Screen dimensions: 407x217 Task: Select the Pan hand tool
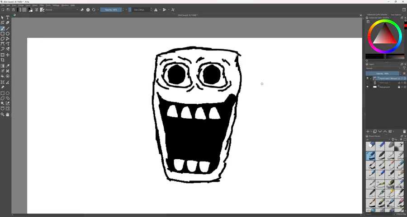(x=8, y=115)
